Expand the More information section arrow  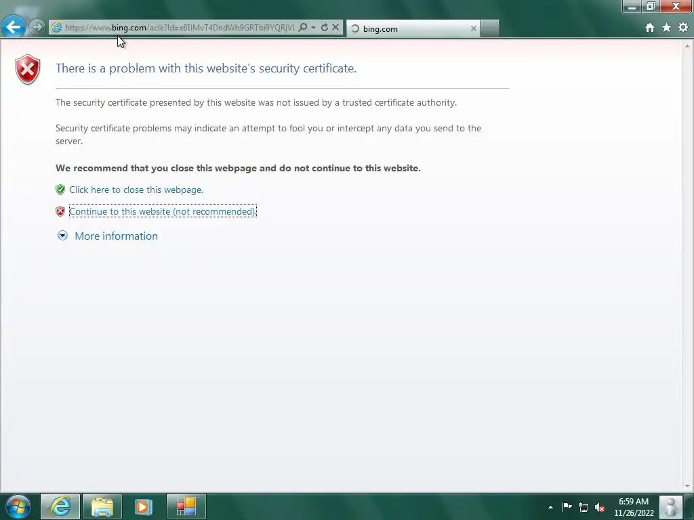click(63, 236)
